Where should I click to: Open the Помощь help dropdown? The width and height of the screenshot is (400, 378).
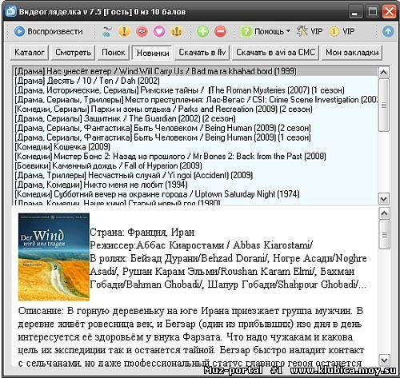pyautogui.click(x=266, y=31)
